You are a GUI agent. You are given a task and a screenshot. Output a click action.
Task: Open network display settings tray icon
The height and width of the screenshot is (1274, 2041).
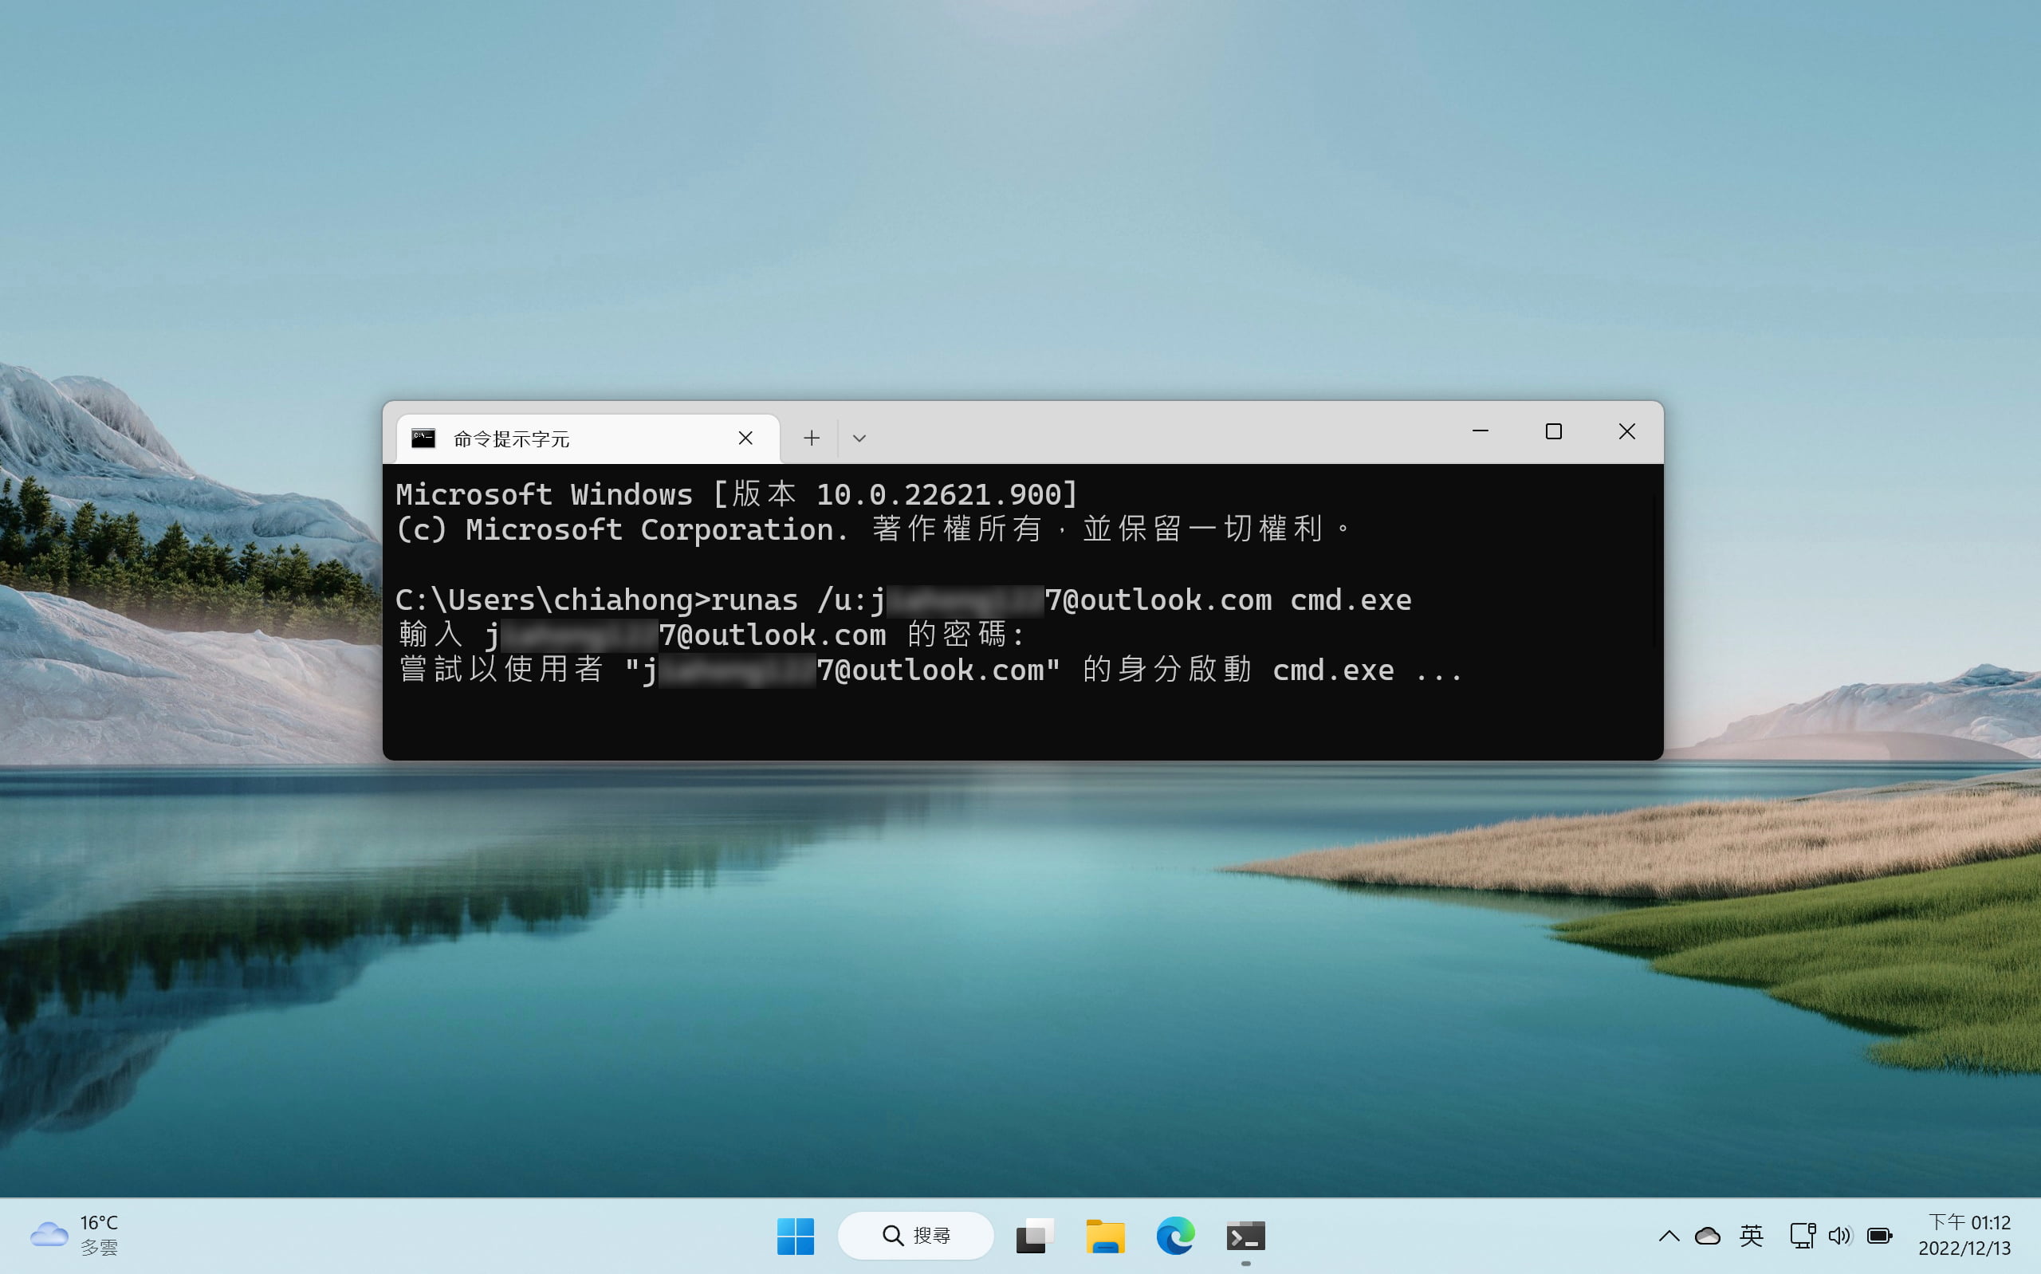click(x=1802, y=1236)
